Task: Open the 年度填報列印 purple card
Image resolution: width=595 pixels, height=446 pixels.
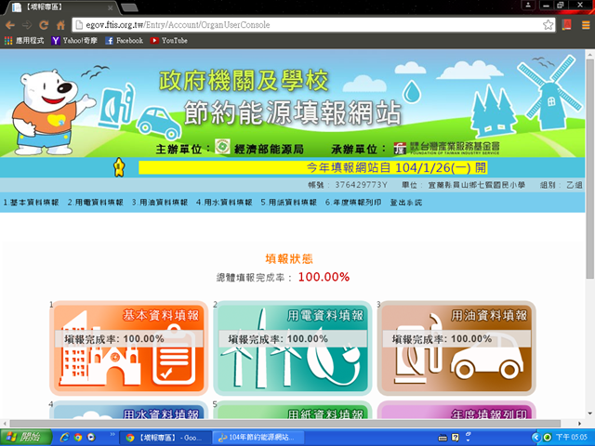Action: (x=456, y=410)
